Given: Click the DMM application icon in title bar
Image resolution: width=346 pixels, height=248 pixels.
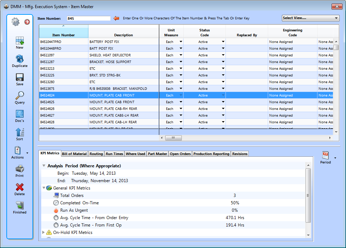Looking at the screenshot, I should click(6, 6).
